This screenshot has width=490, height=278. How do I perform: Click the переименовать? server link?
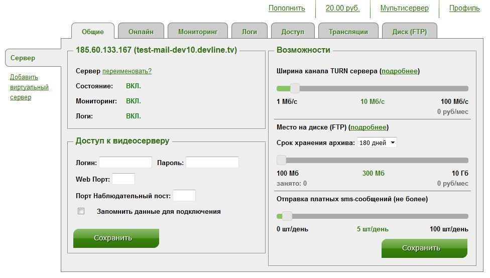pos(127,71)
